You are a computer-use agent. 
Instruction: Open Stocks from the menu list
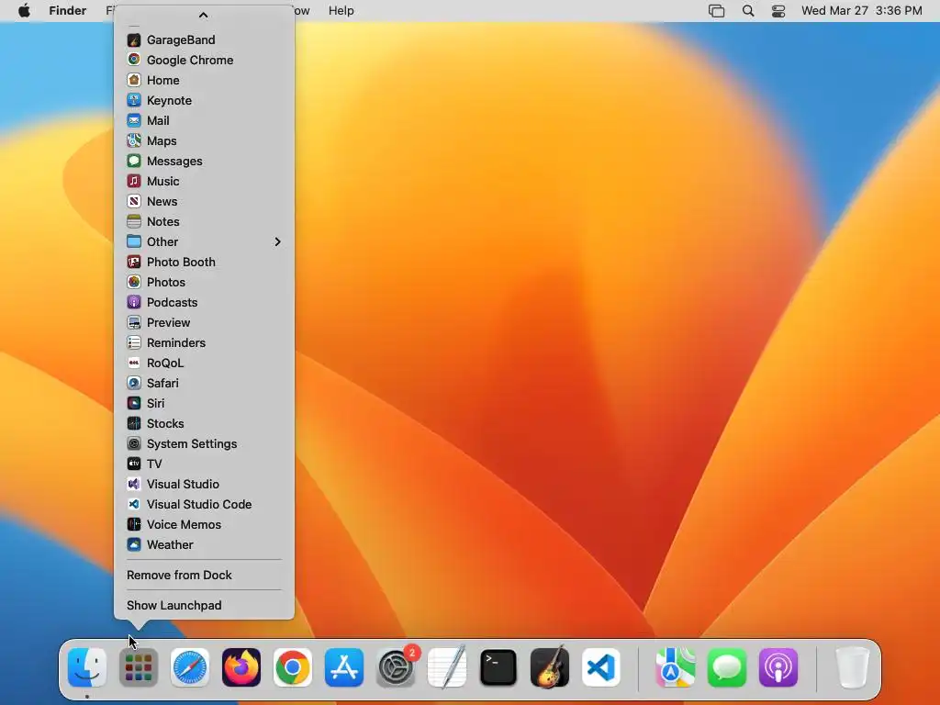tap(204, 423)
